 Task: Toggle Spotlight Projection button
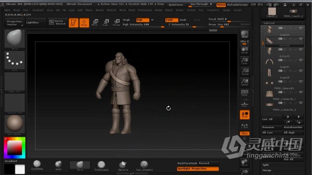click(198, 168)
